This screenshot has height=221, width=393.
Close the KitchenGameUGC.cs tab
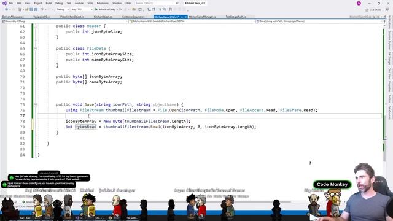tap(185, 17)
